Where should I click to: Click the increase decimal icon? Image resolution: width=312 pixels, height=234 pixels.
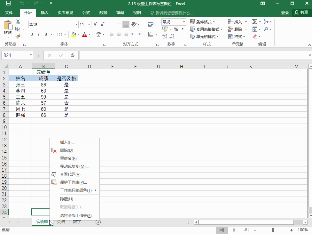[x=165, y=36]
